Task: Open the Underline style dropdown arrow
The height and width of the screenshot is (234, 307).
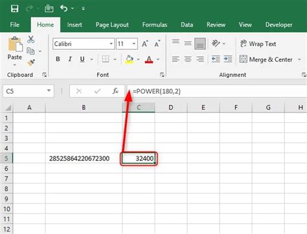Action: [x=91, y=59]
